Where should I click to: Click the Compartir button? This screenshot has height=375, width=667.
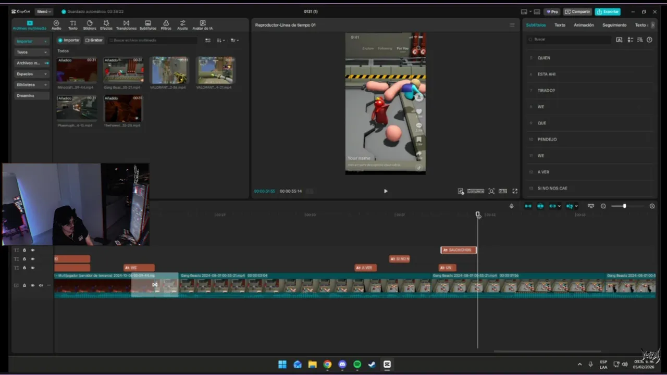[x=577, y=11]
